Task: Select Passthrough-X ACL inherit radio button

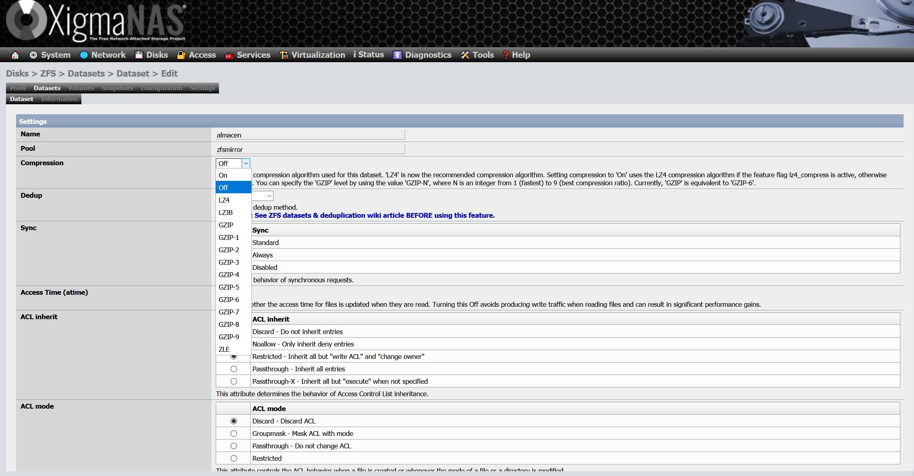Action: tap(234, 381)
